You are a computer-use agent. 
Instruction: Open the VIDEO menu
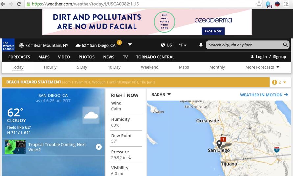[x=64, y=57]
